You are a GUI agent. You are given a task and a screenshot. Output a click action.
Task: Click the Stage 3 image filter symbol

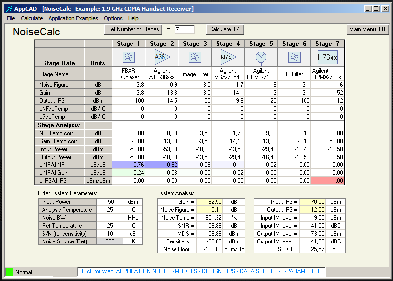[x=195, y=57]
